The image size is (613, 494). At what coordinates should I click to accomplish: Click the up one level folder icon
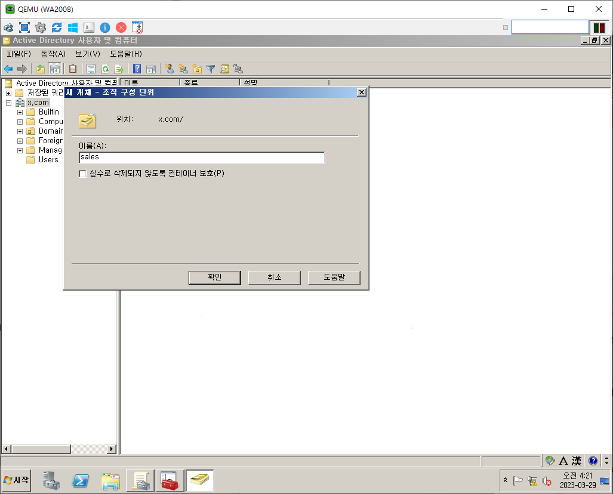(x=40, y=69)
